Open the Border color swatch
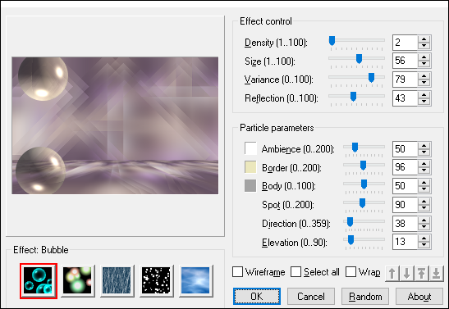This screenshot has height=309, width=449. point(250,167)
